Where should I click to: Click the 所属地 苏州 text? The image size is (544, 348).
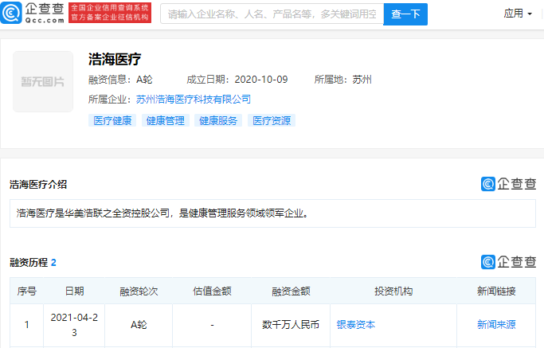pos(342,80)
